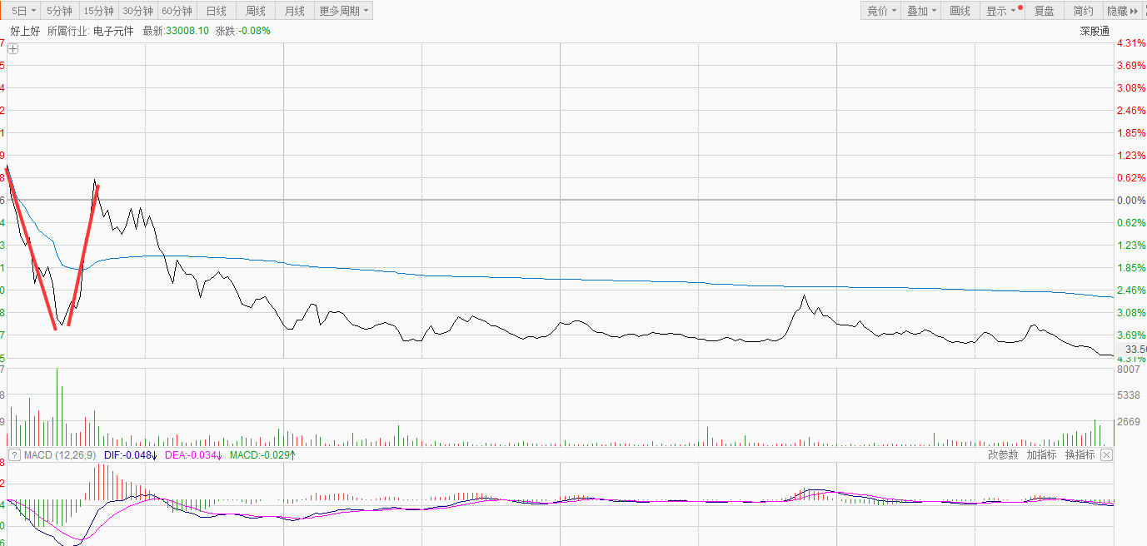Click the 电子元件 industry link
This screenshot has width=1147, height=546.
coord(113,31)
